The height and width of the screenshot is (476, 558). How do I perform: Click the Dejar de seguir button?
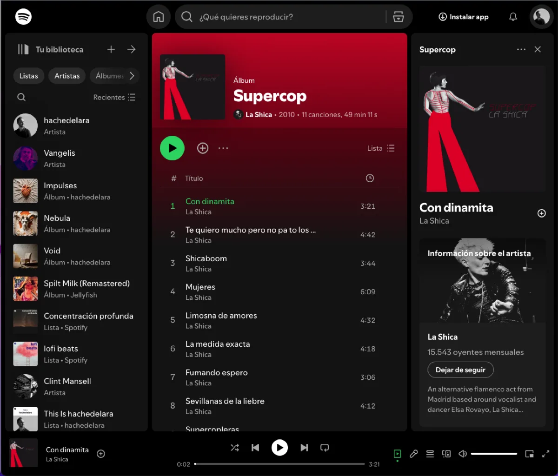click(x=460, y=370)
